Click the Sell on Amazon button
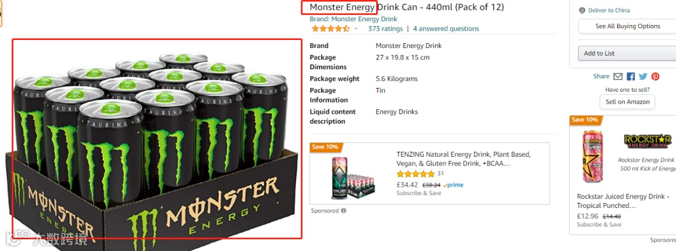The height and width of the screenshot is (251, 676). pyautogui.click(x=627, y=102)
